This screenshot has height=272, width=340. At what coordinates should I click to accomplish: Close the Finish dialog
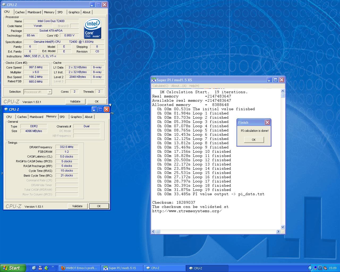point(267,122)
